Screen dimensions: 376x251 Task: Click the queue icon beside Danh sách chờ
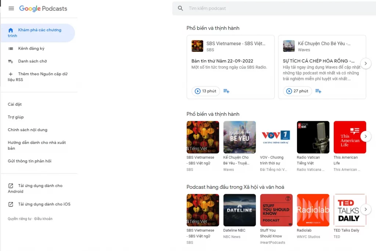tap(11, 61)
